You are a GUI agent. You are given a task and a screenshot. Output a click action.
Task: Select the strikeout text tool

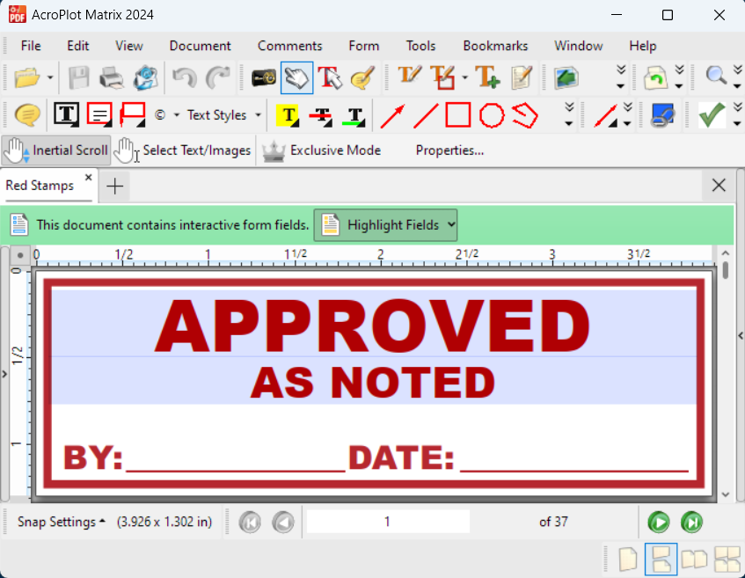[x=320, y=115]
